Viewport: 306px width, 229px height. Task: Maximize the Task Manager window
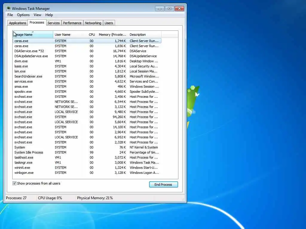(169, 9)
